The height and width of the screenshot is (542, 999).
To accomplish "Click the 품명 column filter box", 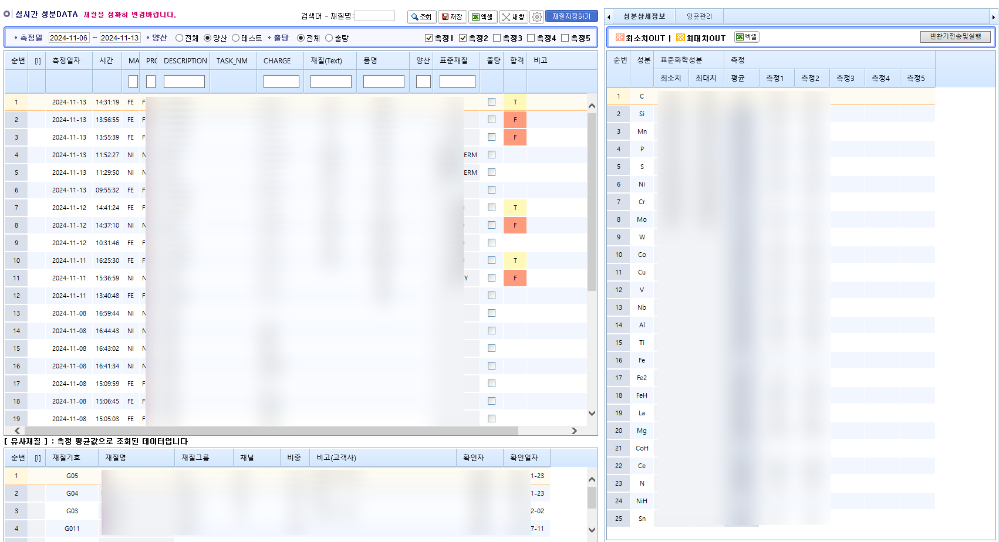I will (384, 82).
